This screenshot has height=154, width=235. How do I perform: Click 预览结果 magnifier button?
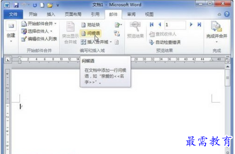(x=135, y=30)
